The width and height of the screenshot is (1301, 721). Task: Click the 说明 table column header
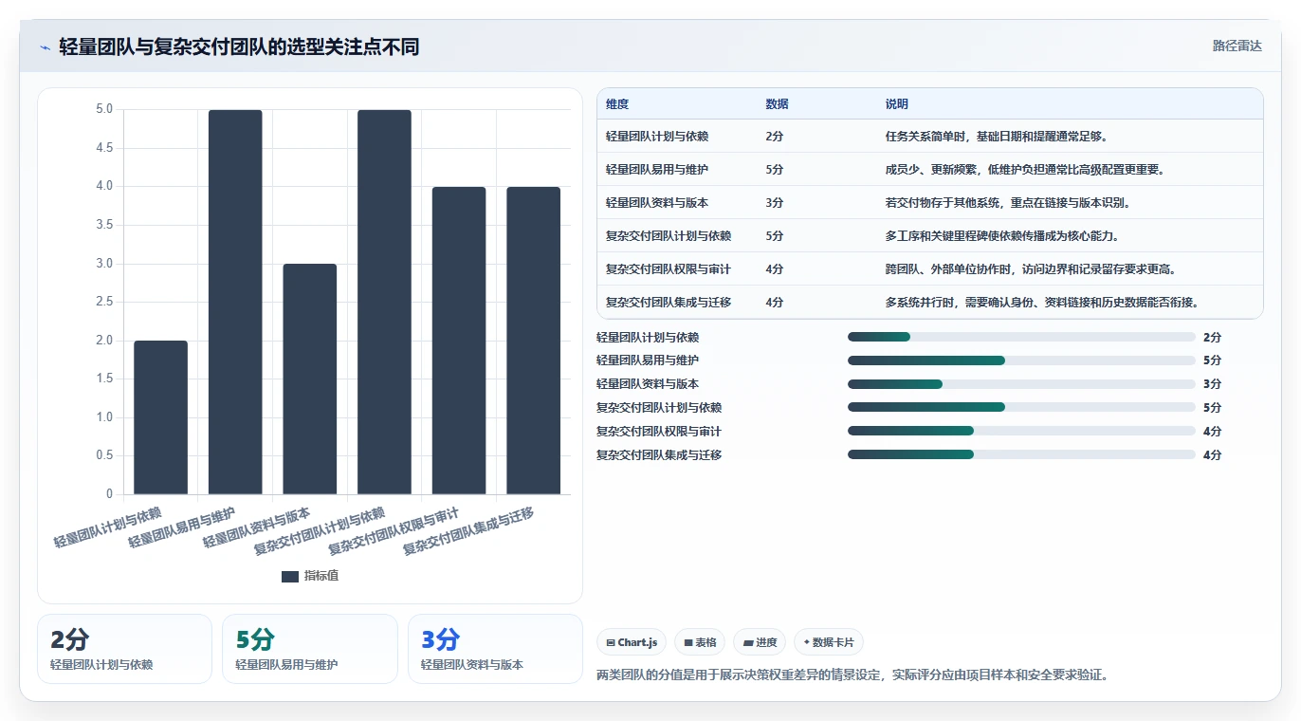(897, 104)
